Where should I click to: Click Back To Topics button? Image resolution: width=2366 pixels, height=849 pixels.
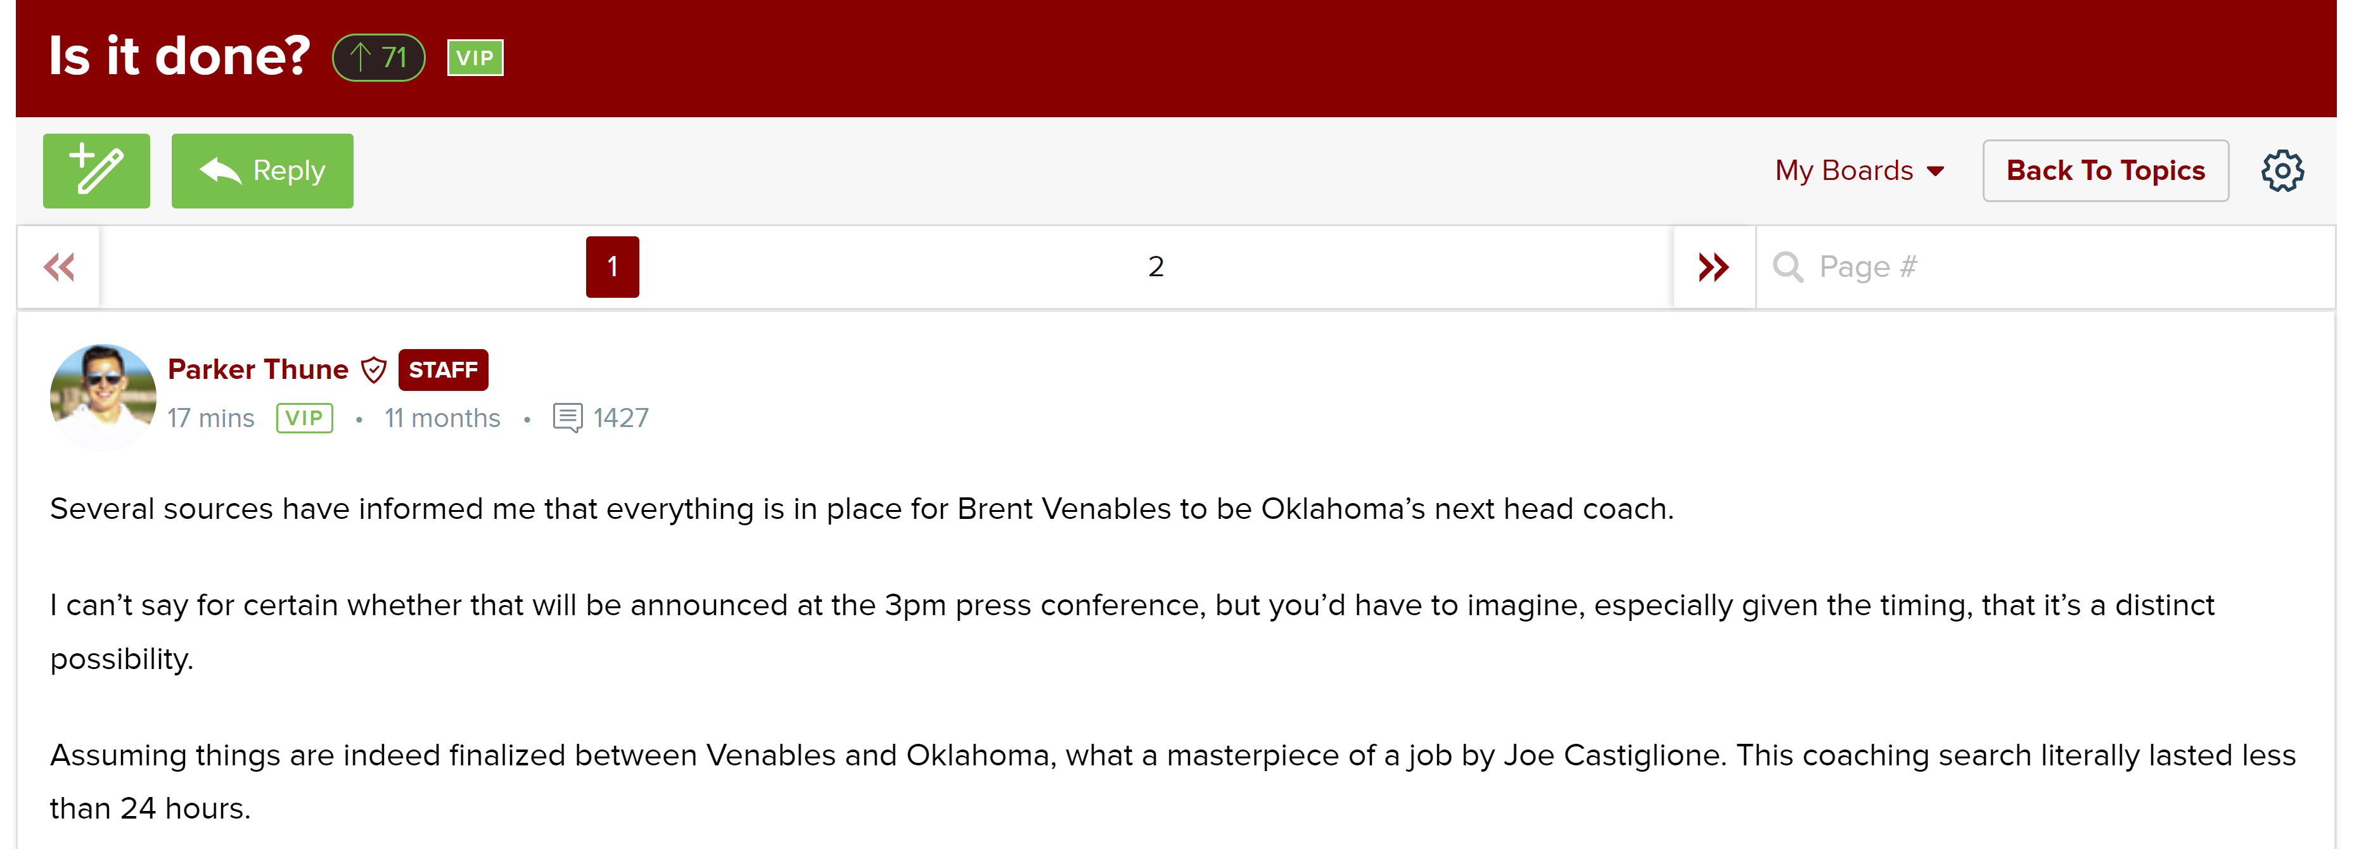2104,171
